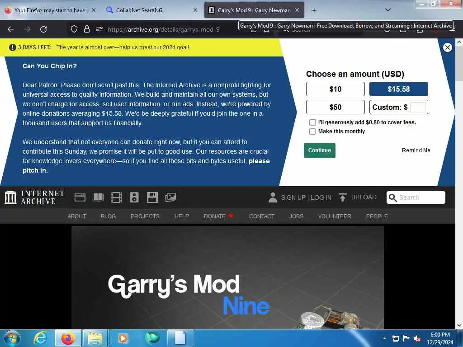Click the upload arrow icon
The image size is (463, 347).
point(343,197)
